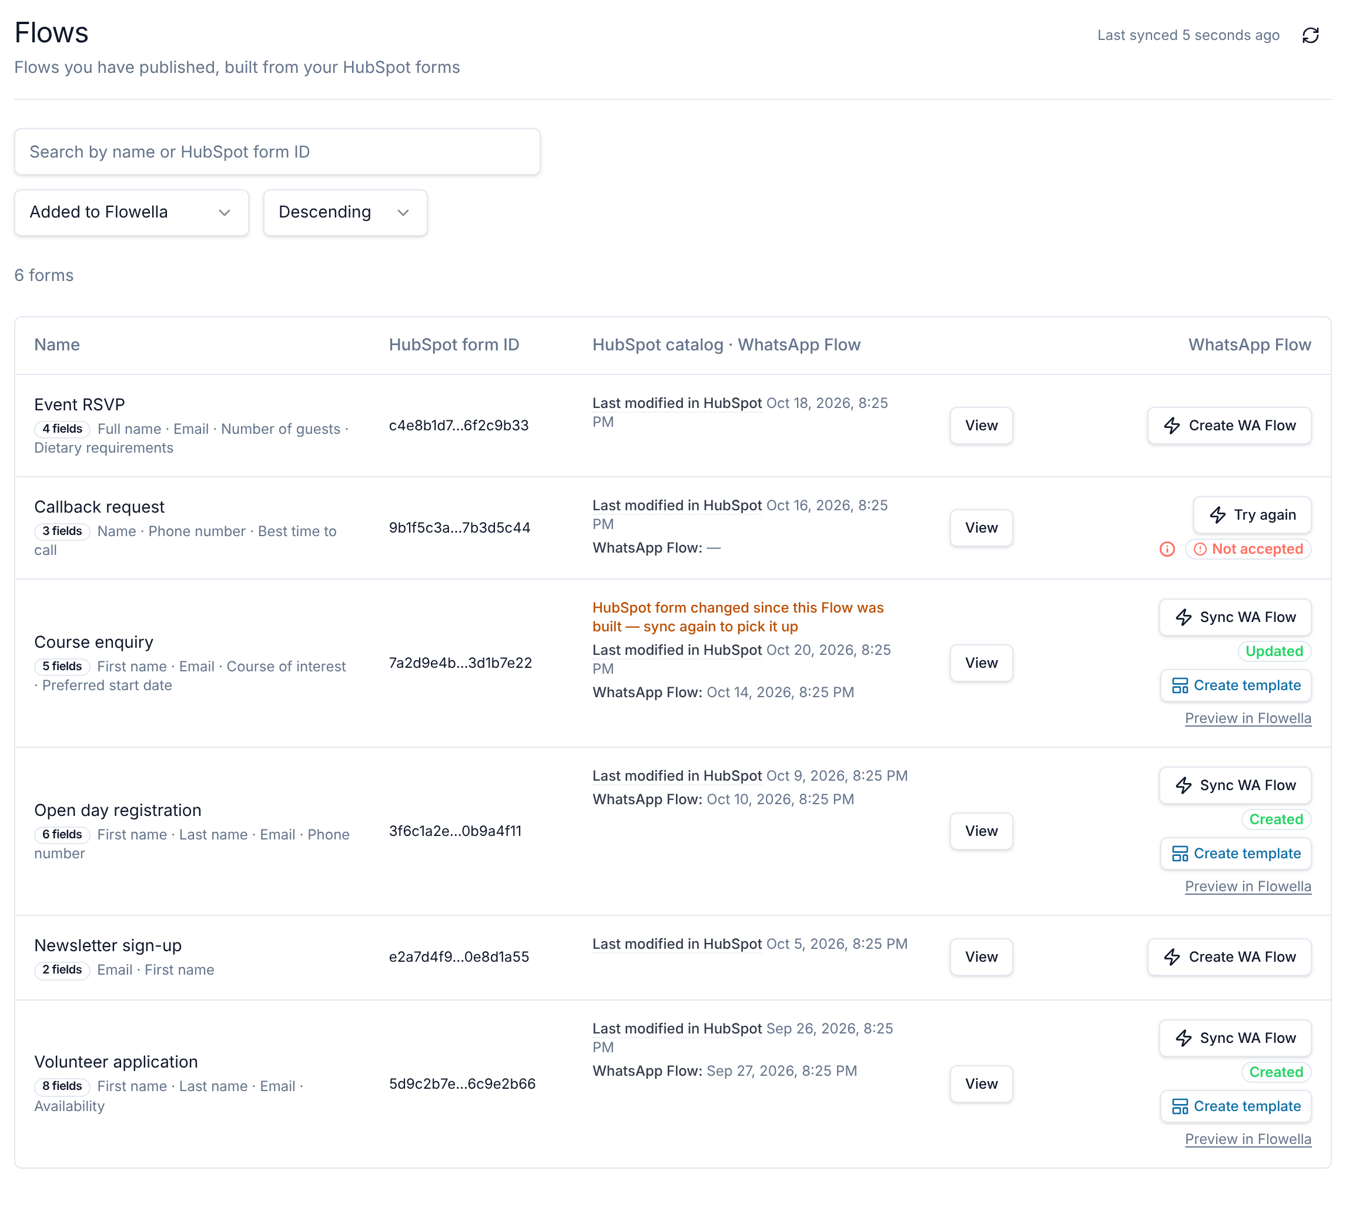Open the Descending order dropdown
The width and height of the screenshot is (1346, 1211).
pos(344,212)
